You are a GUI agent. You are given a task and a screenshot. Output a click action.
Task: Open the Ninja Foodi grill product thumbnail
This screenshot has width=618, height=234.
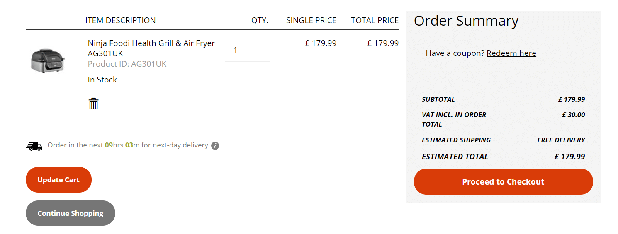pos(48,61)
